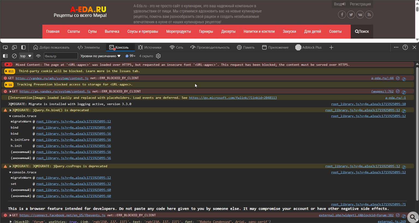Open root_library.js:49 link on bind row

point(73,127)
